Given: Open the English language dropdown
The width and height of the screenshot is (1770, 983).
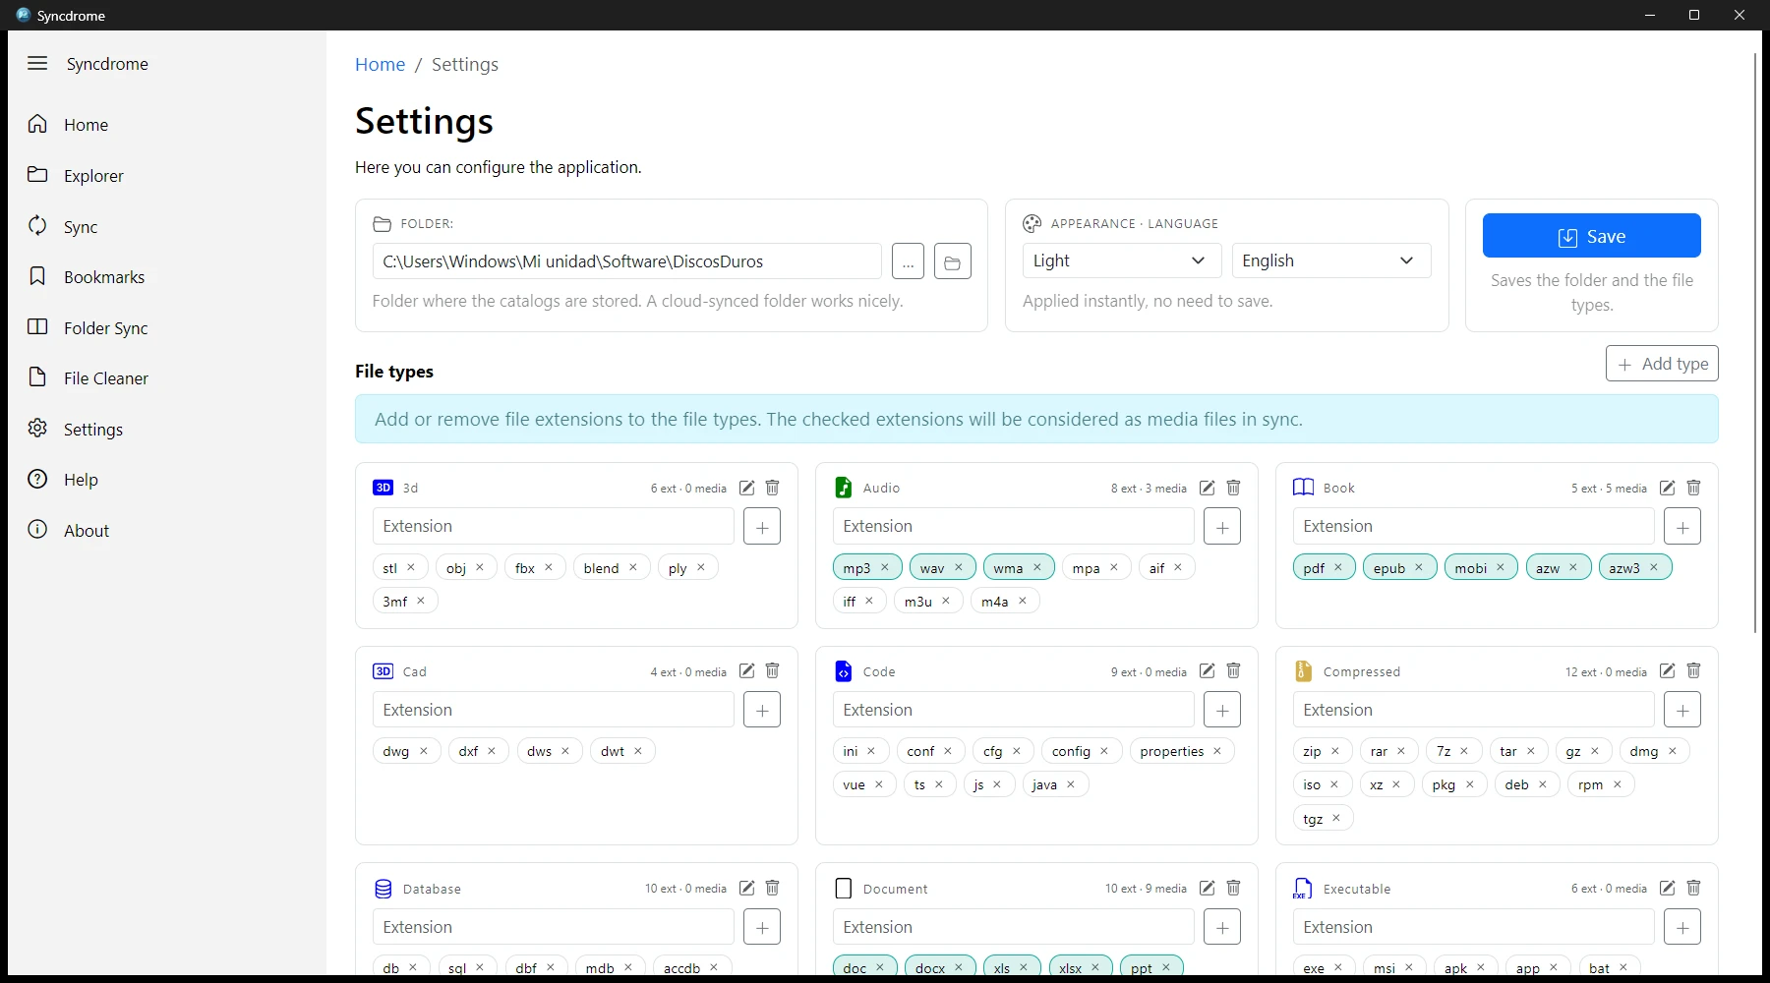Looking at the screenshot, I should tap(1331, 260).
